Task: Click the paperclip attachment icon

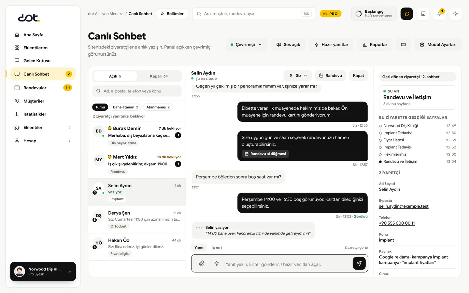Action: [x=202, y=263]
